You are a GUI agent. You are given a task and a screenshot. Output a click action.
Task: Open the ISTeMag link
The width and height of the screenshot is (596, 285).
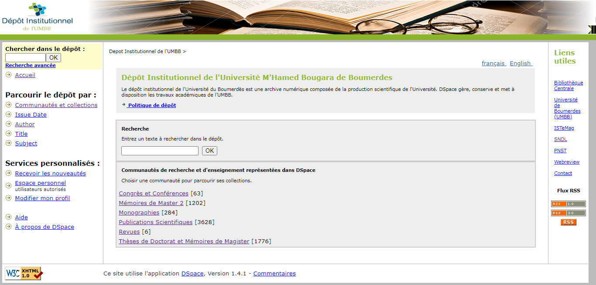[x=564, y=128]
